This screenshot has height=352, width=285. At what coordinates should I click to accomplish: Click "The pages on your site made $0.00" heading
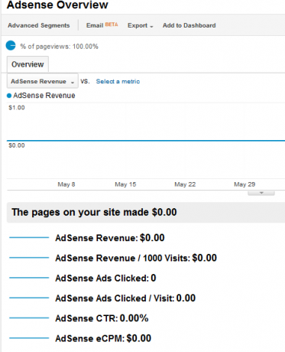click(x=94, y=212)
